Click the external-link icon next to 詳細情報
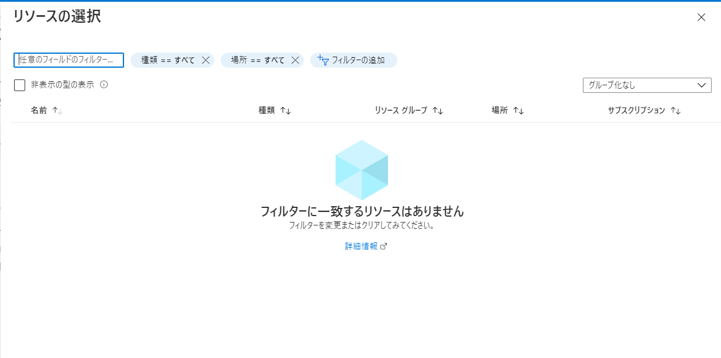 tap(384, 246)
